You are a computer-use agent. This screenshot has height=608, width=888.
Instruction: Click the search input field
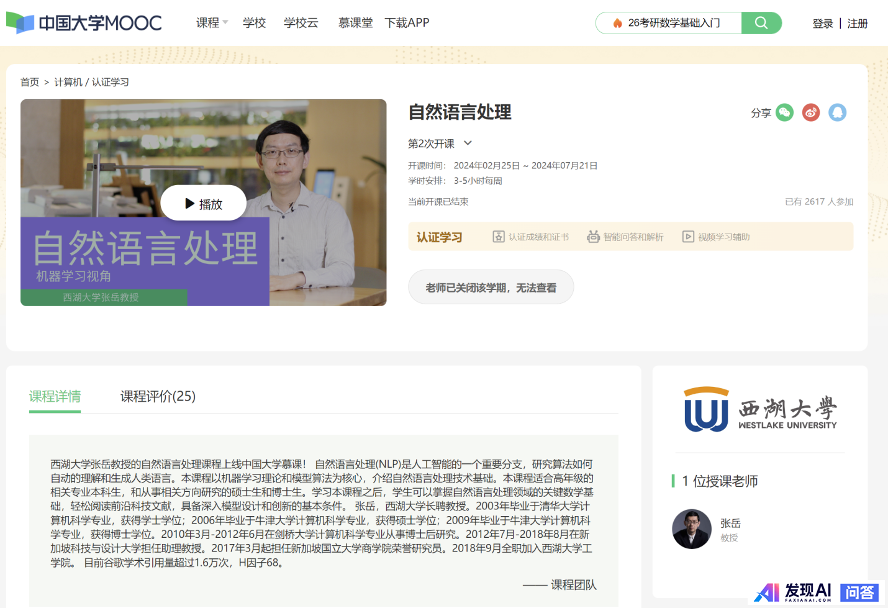pos(674,23)
